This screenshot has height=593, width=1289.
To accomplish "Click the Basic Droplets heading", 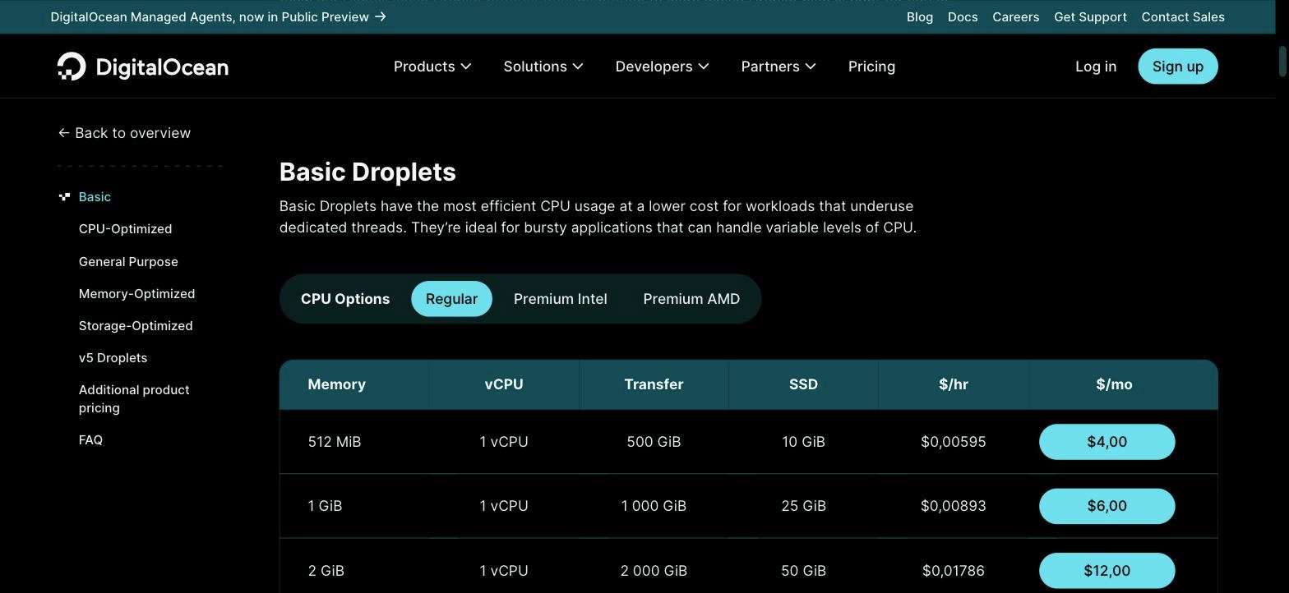I will pyautogui.click(x=367, y=172).
